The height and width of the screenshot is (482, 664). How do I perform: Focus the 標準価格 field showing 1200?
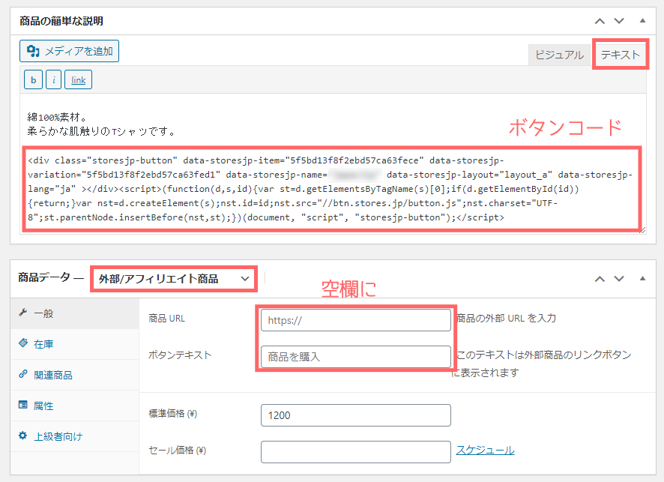click(x=356, y=415)
